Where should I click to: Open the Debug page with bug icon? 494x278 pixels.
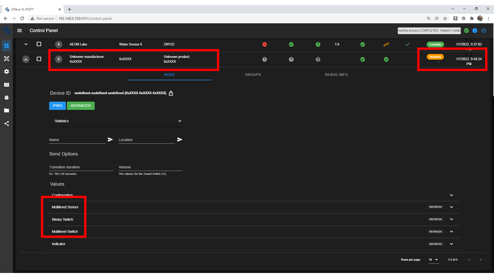pyautogui.click(x=7, y=98)
